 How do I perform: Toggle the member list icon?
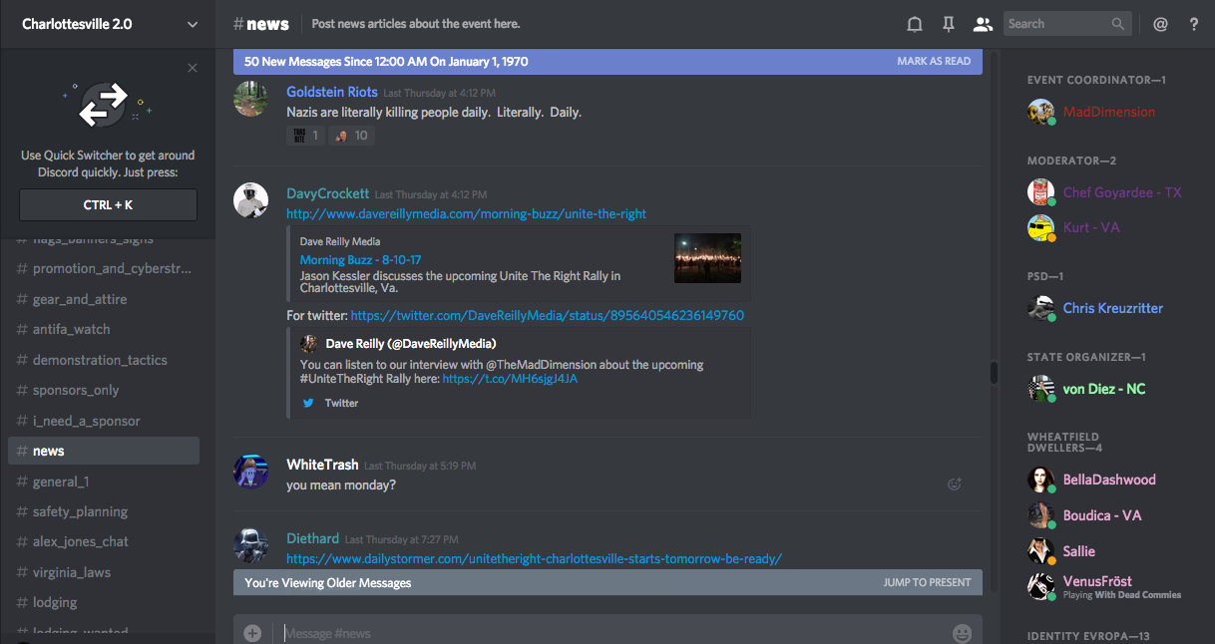[983, 24]
